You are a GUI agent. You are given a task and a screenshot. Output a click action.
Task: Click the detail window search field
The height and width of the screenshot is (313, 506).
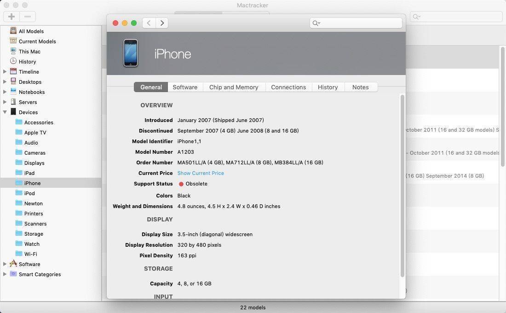click(x=356, y=23)
